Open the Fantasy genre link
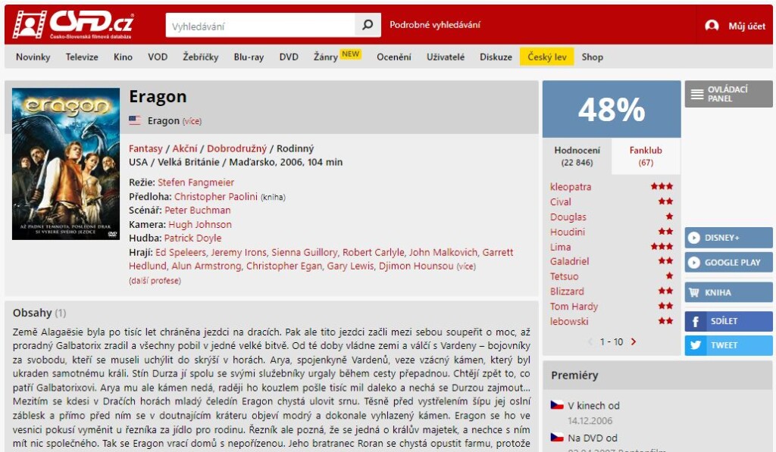The width and height of the screenshot is (776, 452). point(145,148)
